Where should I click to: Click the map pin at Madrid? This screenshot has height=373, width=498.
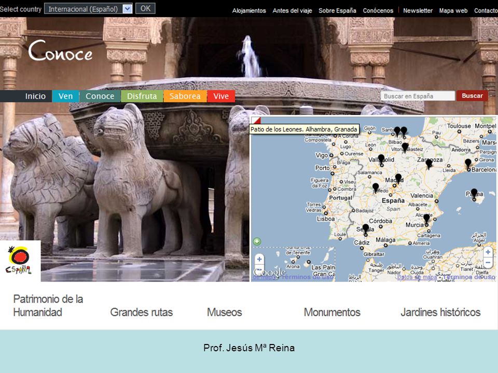(398, 178)
